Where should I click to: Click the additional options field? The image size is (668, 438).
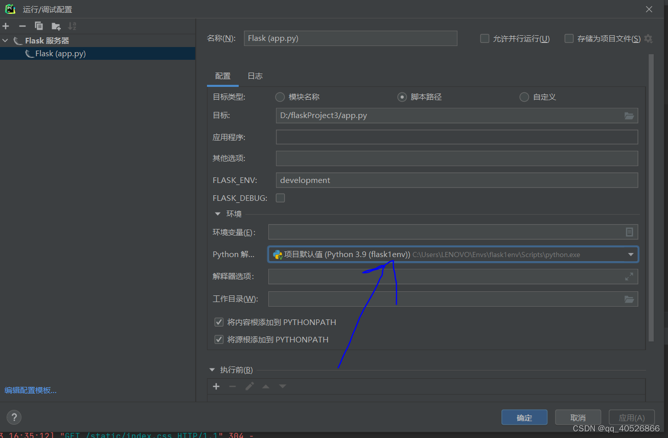click(457, 158)
